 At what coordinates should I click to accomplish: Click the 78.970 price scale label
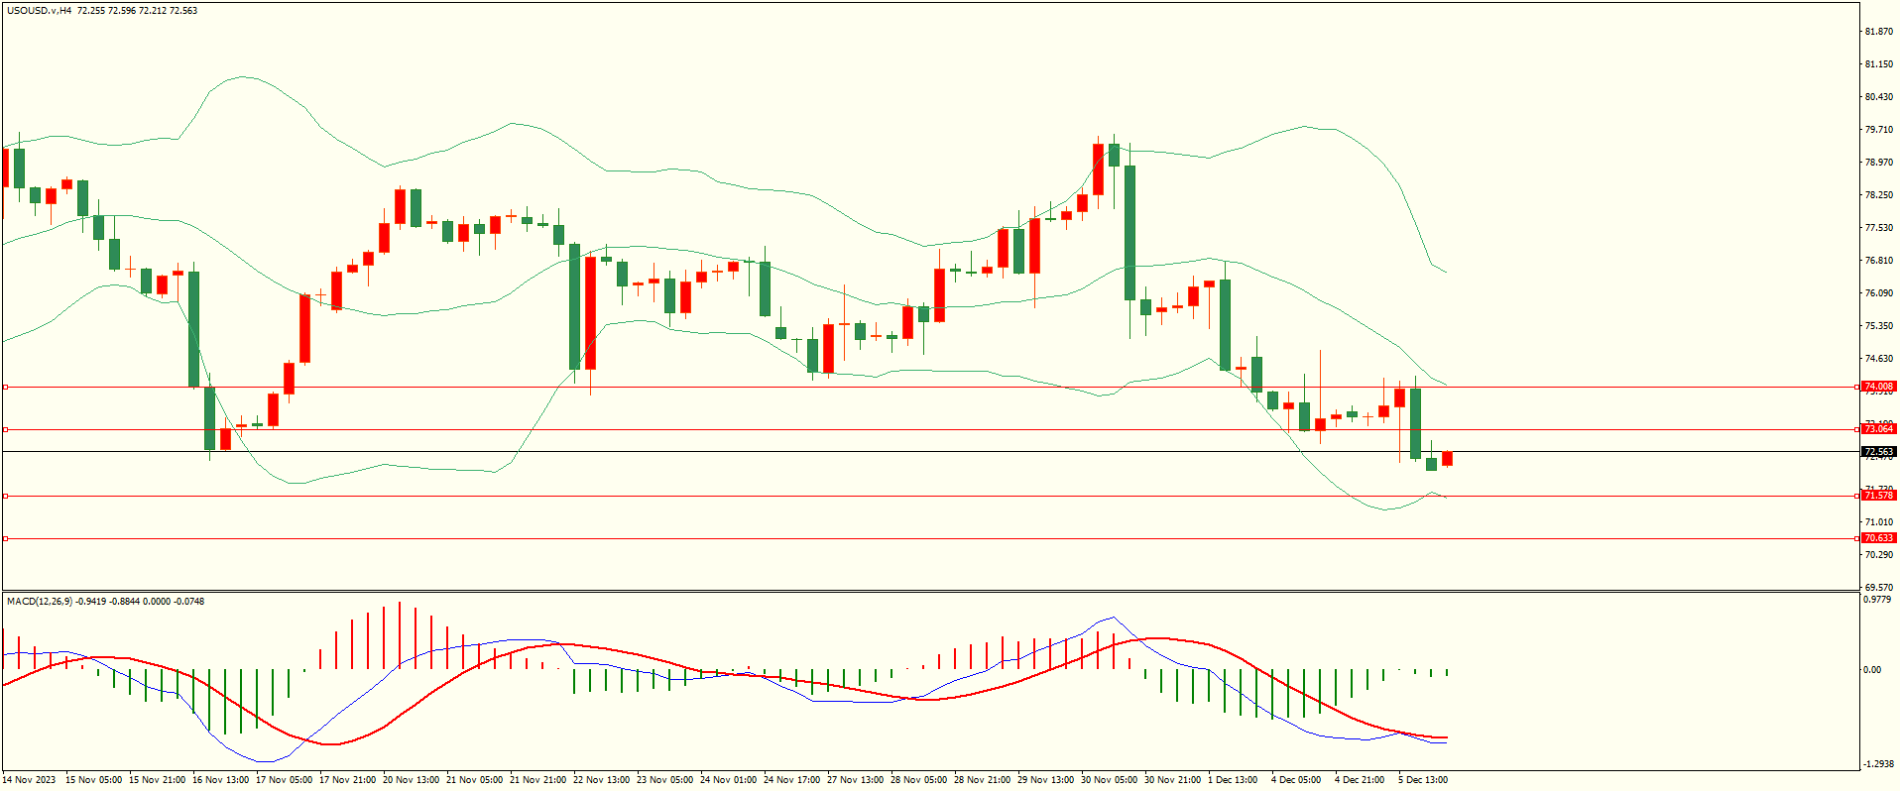pos(1878,163)
